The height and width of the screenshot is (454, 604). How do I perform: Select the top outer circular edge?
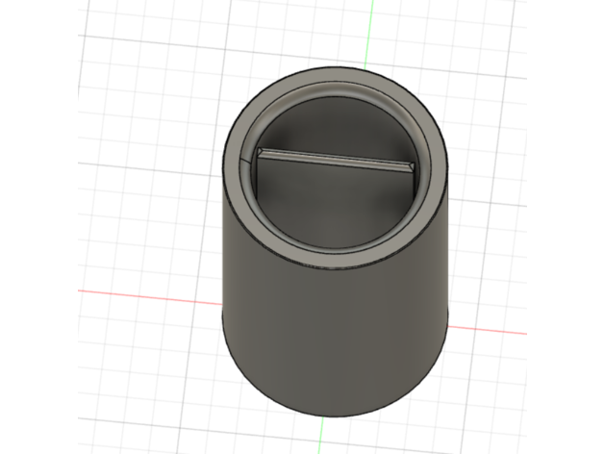[x=335, y=67]
